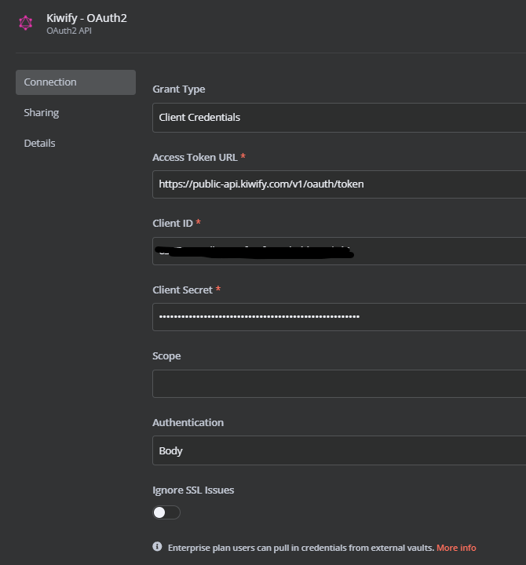
Task: Click the Grant Type label
Action: tap(179, 89)
